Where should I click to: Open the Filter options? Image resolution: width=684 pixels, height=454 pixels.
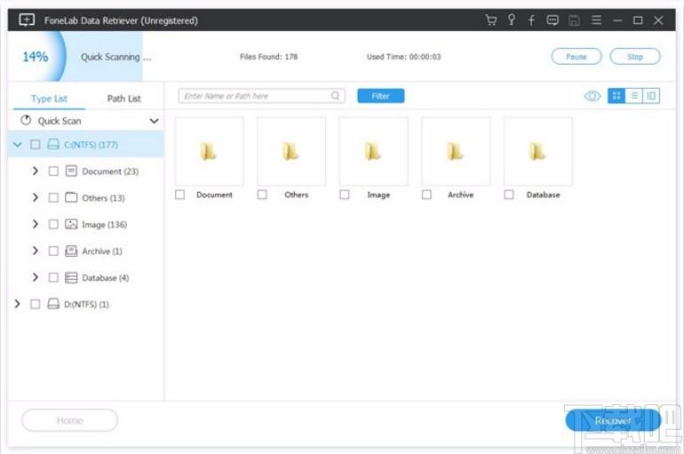point(381,96)
